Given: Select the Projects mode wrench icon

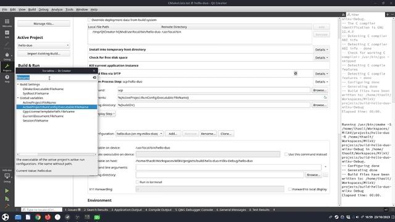Looking at the screenshot, I should click(7, 67).
